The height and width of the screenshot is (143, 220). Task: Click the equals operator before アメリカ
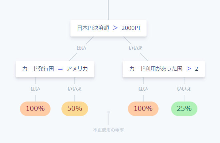60,69
